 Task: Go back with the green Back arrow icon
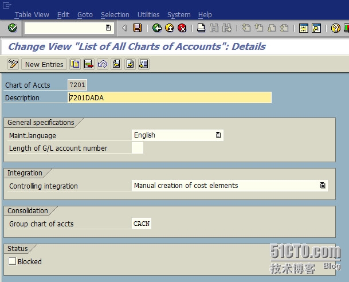pyautogui.click(x=157, y=28)
